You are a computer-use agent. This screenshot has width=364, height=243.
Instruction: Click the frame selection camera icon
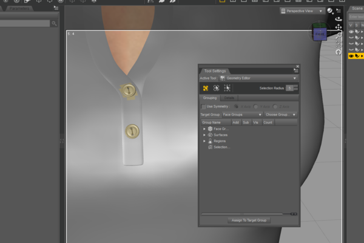[x=339, y=44]
